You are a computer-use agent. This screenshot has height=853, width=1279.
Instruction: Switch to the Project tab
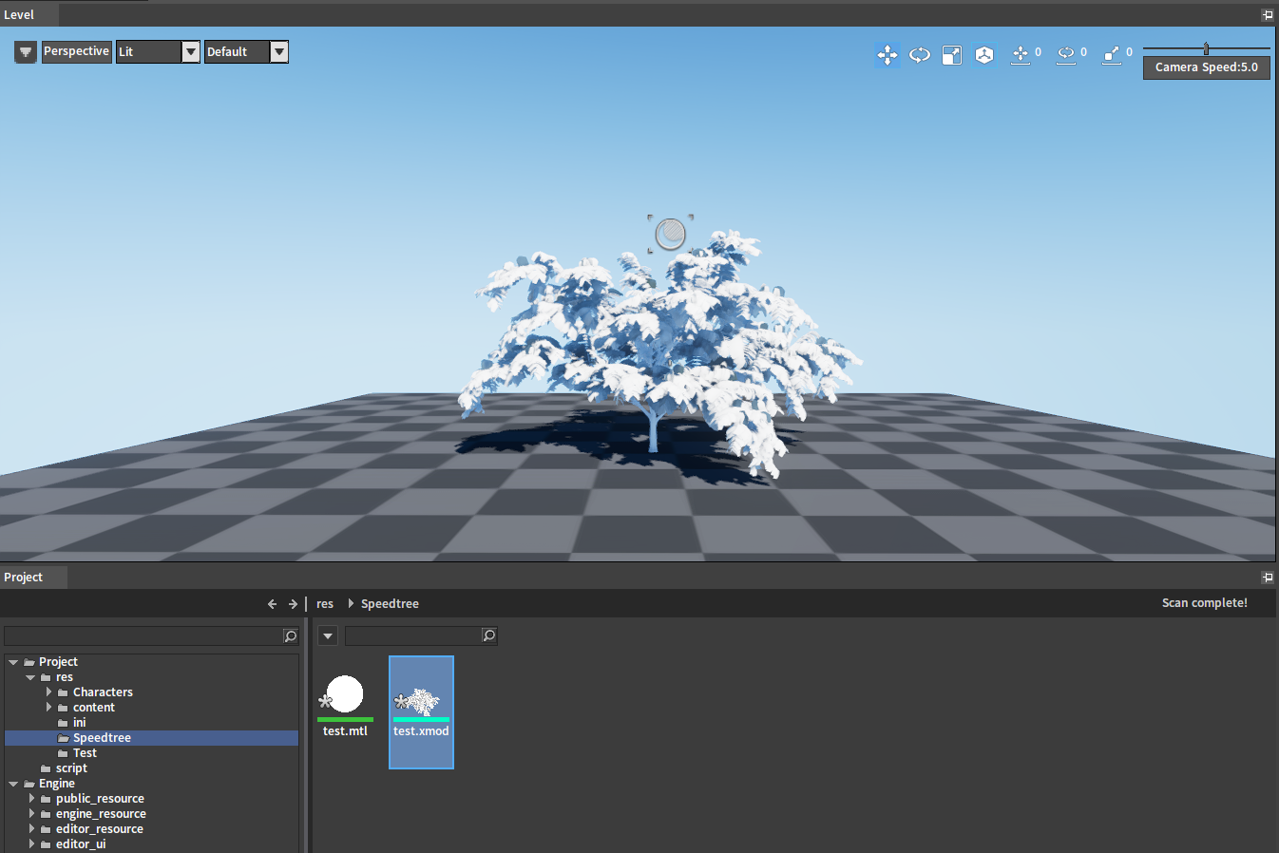pos(24,578)
